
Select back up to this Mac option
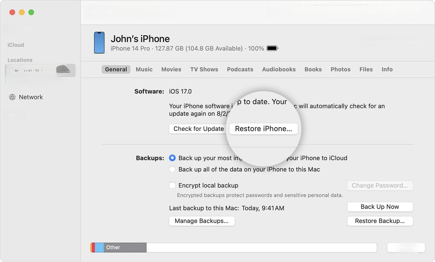point(172,169)
